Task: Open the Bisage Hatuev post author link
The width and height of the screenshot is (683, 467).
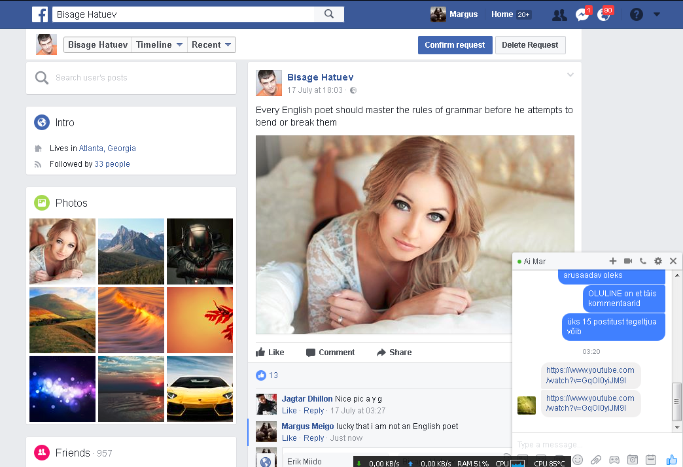Action: click(320, 77)
